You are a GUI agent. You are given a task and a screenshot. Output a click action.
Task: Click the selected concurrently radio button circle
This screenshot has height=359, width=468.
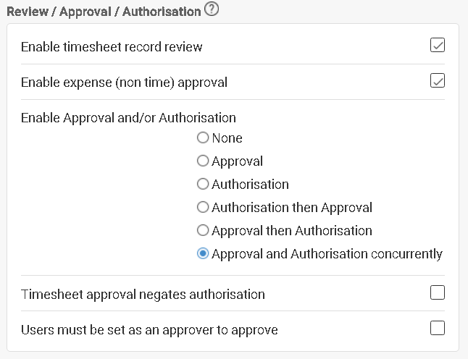pos(203,254)
